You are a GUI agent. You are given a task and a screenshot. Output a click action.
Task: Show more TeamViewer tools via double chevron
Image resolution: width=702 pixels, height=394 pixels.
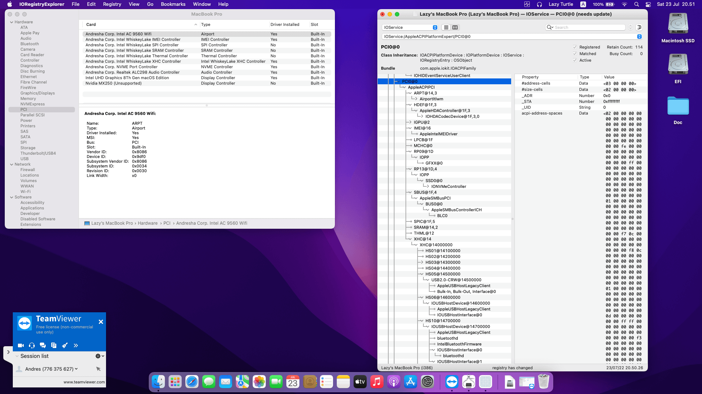point(76,345)
